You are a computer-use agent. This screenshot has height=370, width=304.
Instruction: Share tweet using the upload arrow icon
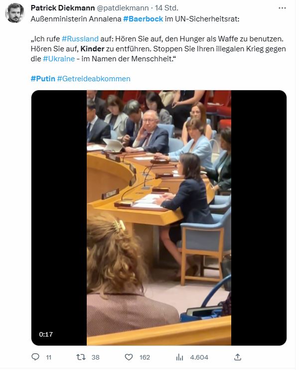pyautogui.click(x=238, y=357)
